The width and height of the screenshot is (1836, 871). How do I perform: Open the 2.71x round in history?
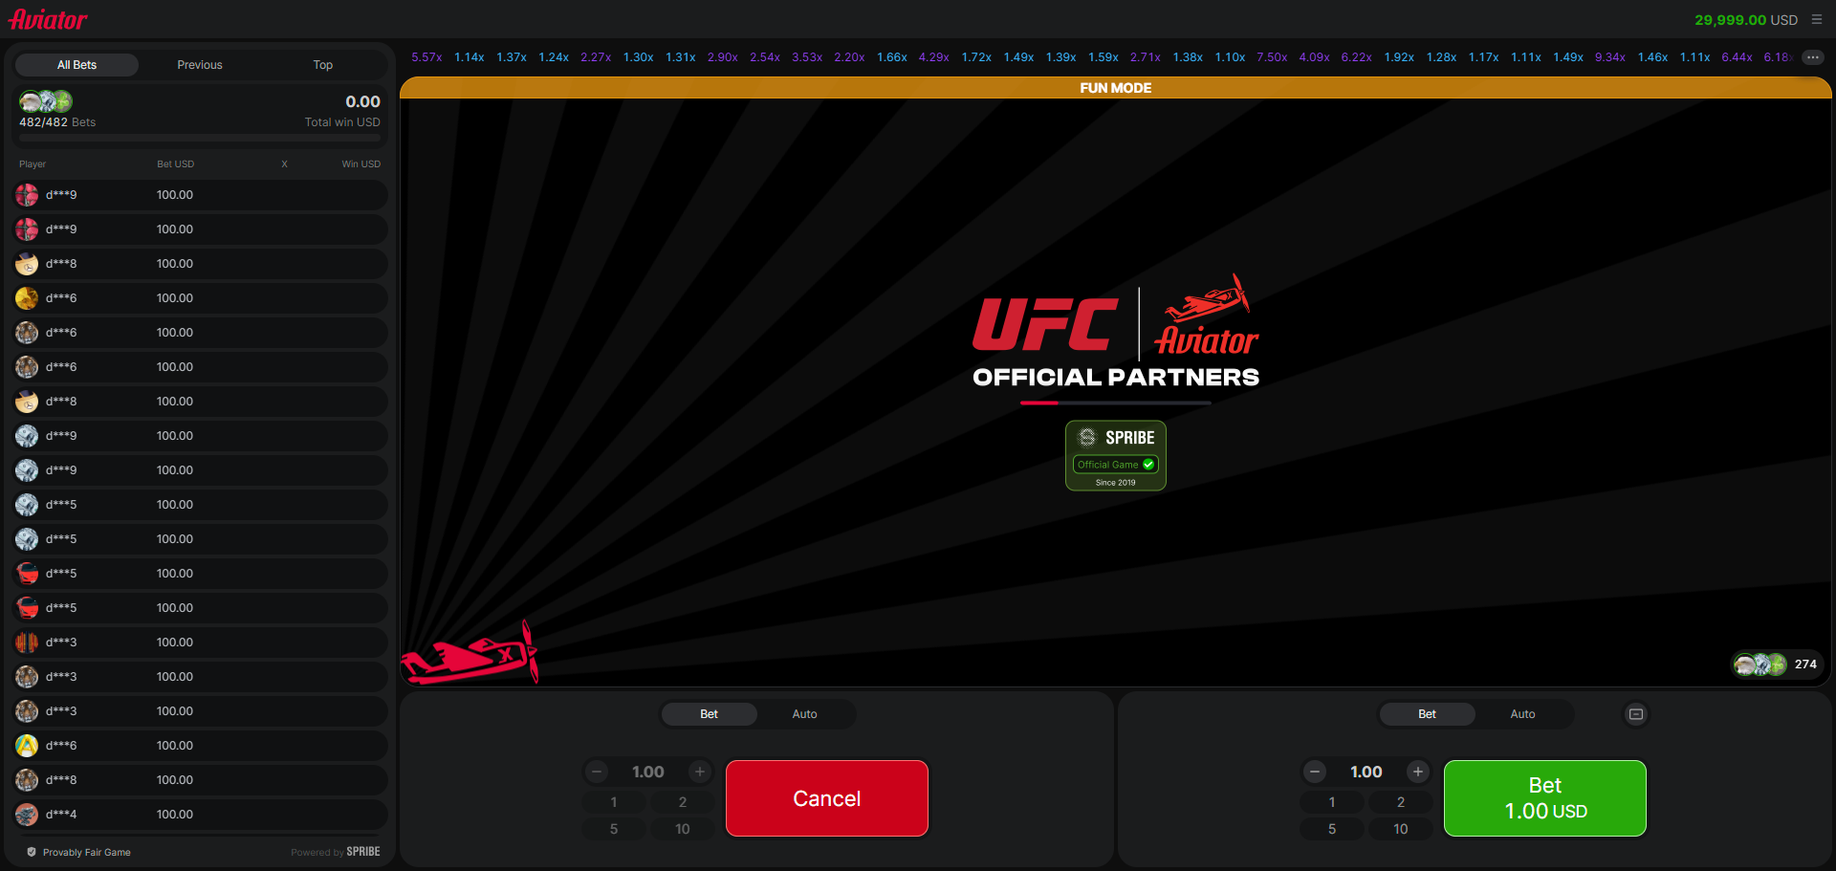[x=1146, y=57]
